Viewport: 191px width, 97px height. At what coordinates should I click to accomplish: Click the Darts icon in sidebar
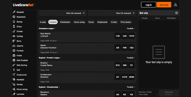click(14, 41)
